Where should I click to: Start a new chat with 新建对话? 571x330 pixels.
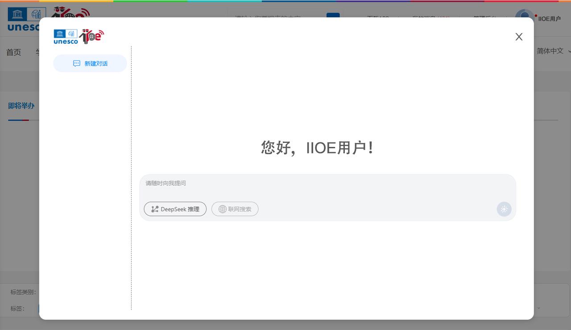90,63
